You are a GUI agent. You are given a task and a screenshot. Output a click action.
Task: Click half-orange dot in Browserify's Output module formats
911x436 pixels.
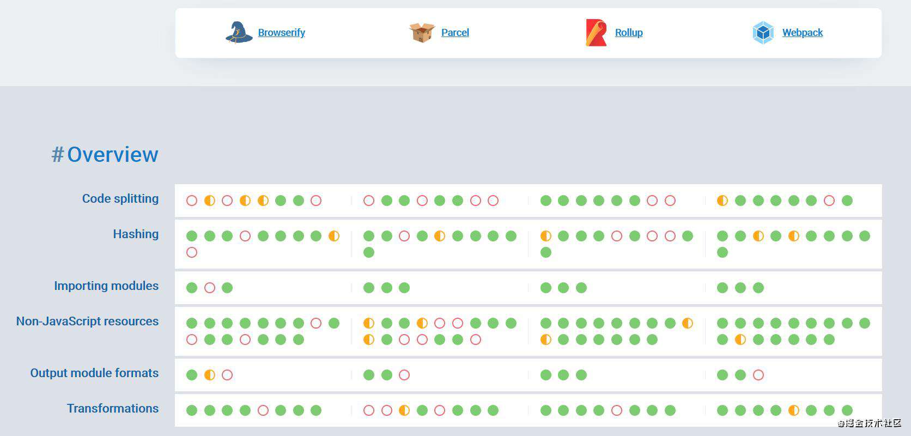tap(210, 375)
